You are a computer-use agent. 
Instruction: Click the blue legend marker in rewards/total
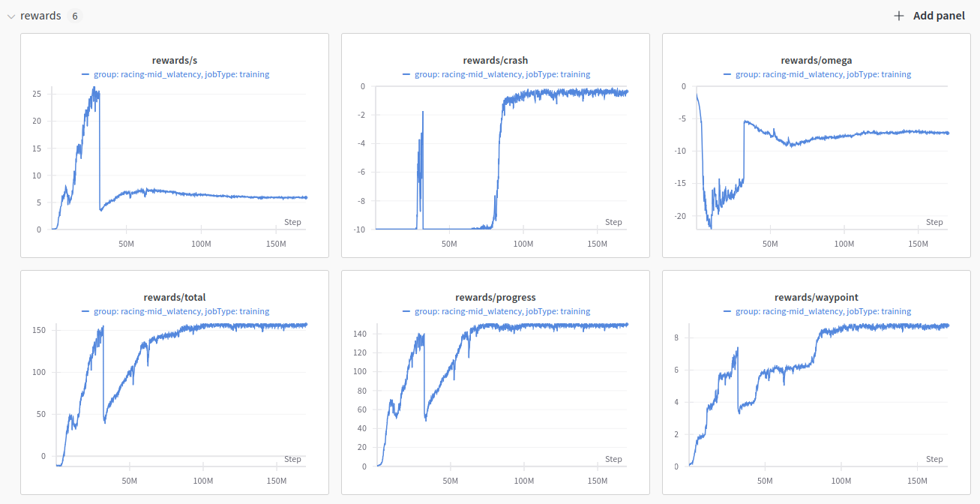(x=84, y=311)
